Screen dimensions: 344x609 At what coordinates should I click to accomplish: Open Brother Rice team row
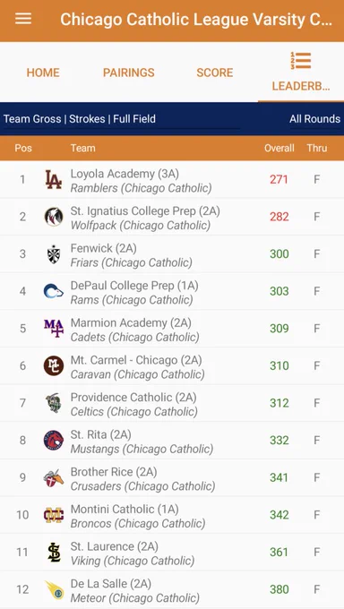(172, 477)
